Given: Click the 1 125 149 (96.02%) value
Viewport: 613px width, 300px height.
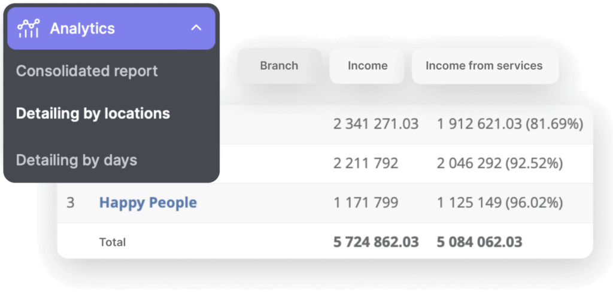Looking at the screenshot, I should 500,203.
